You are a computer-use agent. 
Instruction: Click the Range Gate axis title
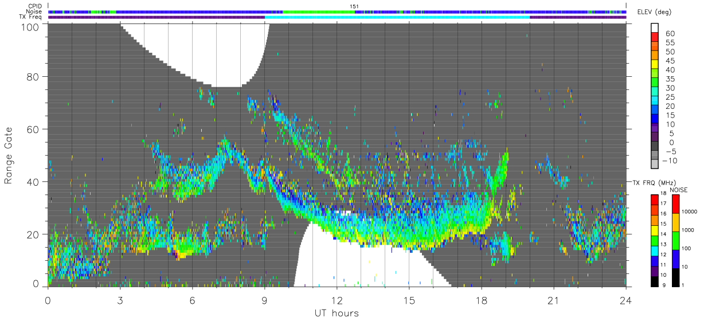(9, 155)
